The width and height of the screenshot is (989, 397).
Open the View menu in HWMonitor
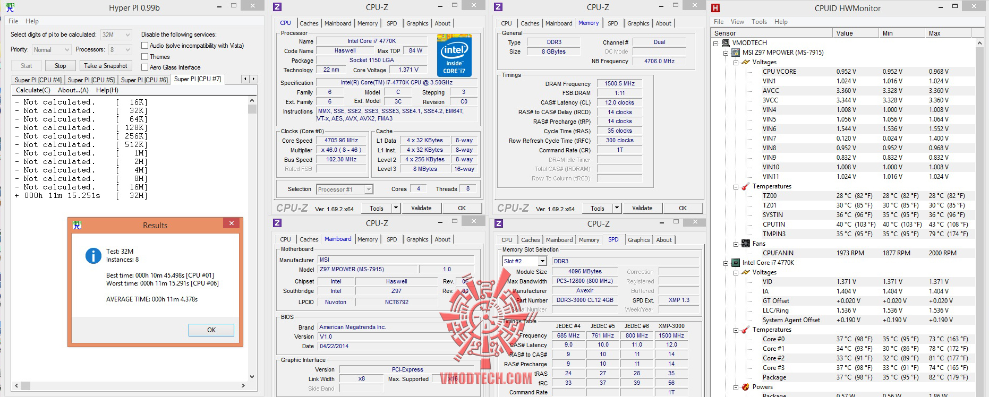(x=737, y=22)
